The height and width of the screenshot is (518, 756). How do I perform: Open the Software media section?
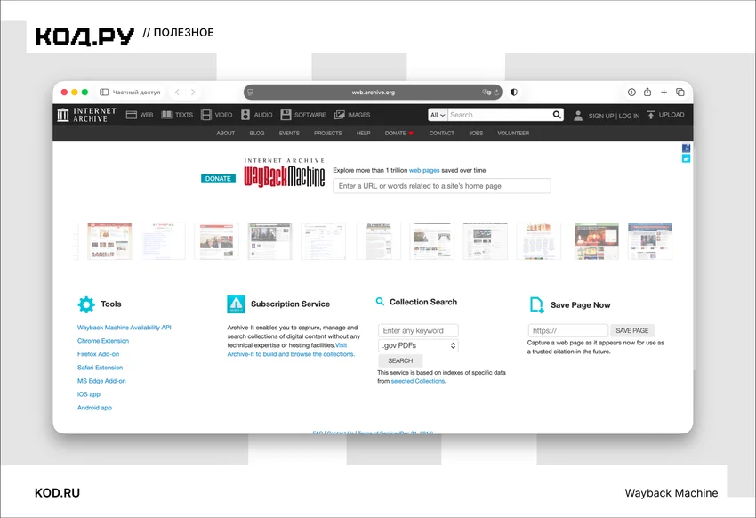303,115
